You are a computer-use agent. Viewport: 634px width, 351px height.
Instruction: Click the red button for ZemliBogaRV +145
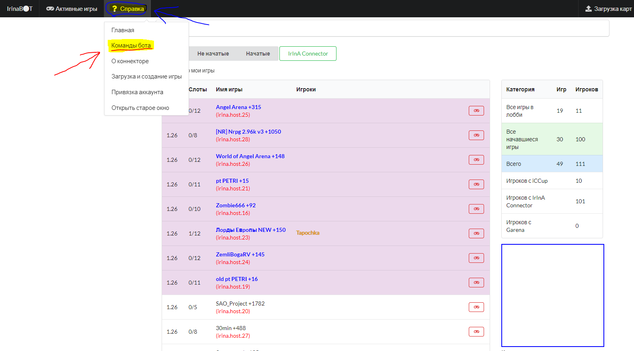pyautogui.click(x=476, y=258)
